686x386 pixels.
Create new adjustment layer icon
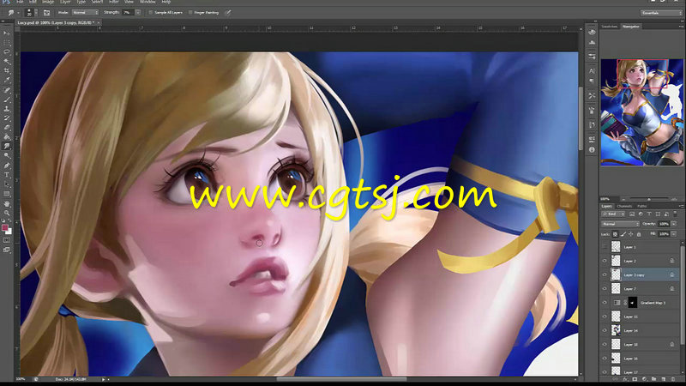[644, 379]
